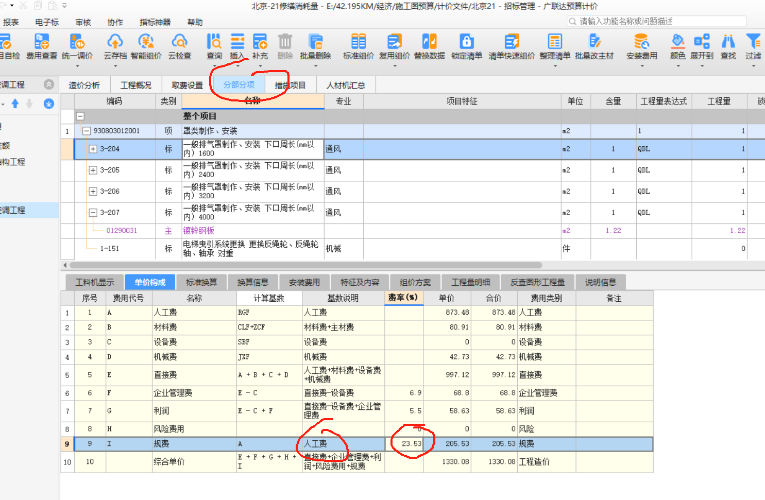Open dropdown arrow under 统一调价
The width and height of the screenshot is (765, 500).
77,66
